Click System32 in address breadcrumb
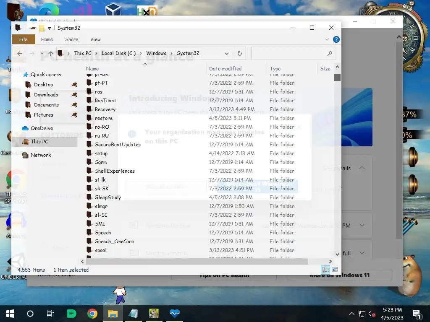The height and width of the screenshot is (322, 430). click(188, 53)
